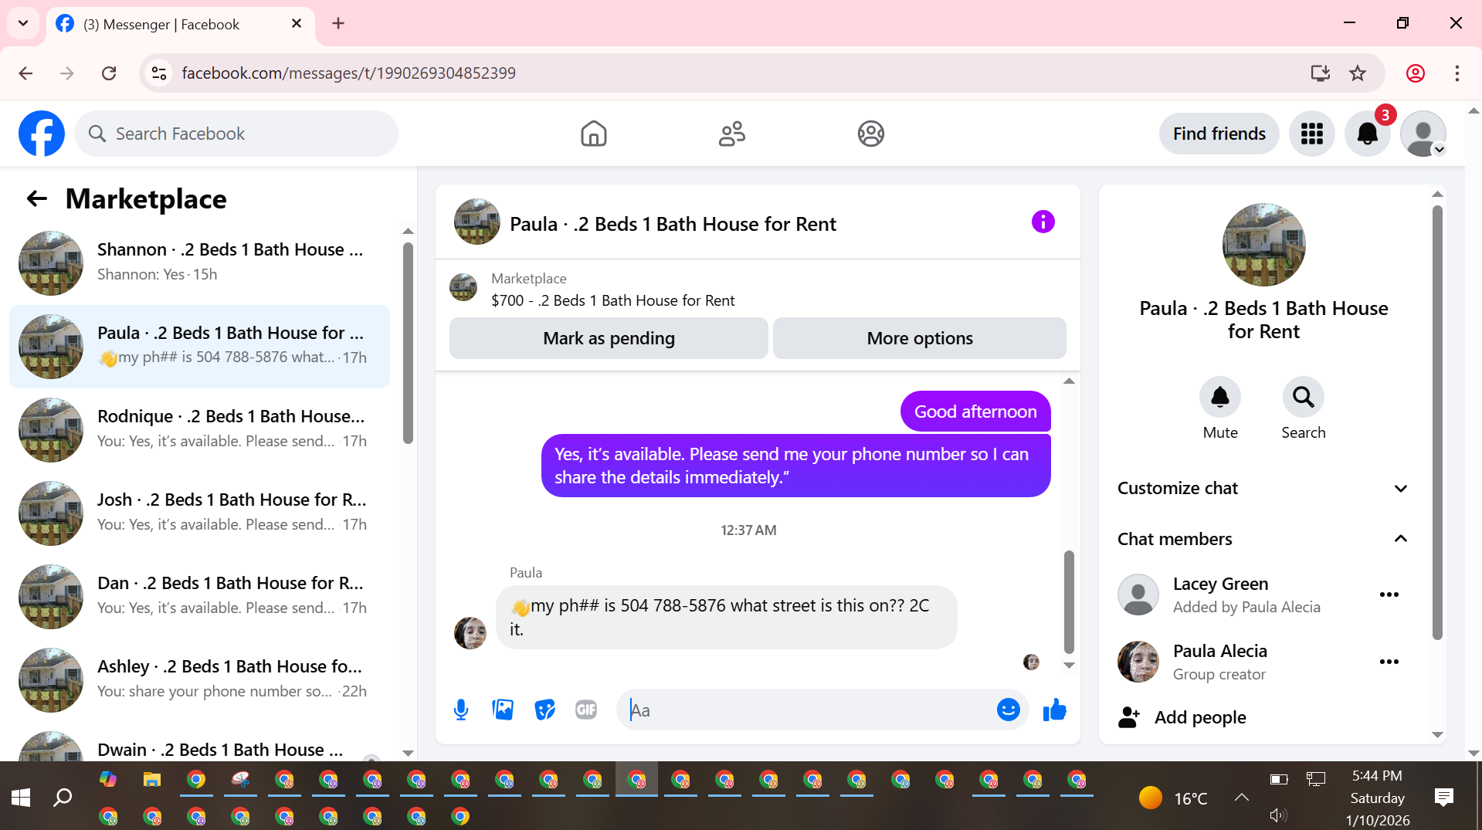Viewport: 1482px width, 830px height.
Task: Attach a photo with the image icon
Action: pyautogui.click(x=503, y=710)
